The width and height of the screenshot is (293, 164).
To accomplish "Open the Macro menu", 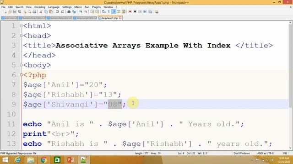I will [x=78, y=7].
